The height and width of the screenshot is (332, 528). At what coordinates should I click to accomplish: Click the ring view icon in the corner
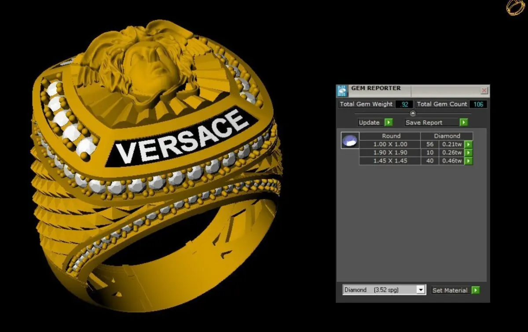[515, 7]
